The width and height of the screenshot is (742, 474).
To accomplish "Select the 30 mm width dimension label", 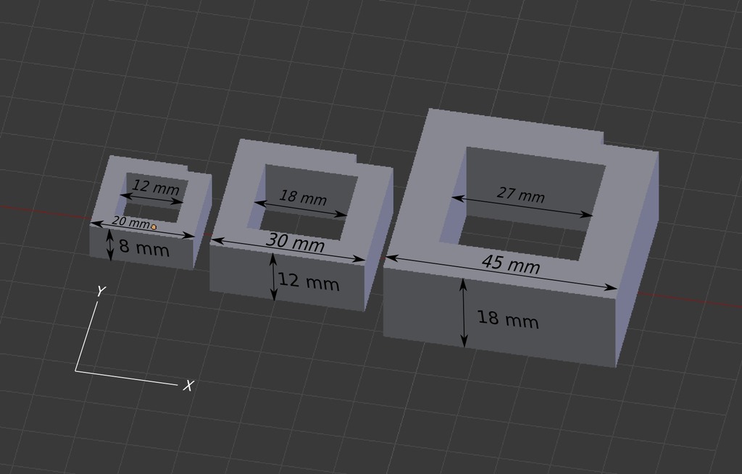I will point(296,242).
